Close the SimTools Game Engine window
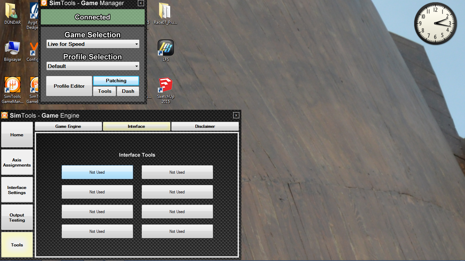The image size is (465, 261). click(236, 115)
